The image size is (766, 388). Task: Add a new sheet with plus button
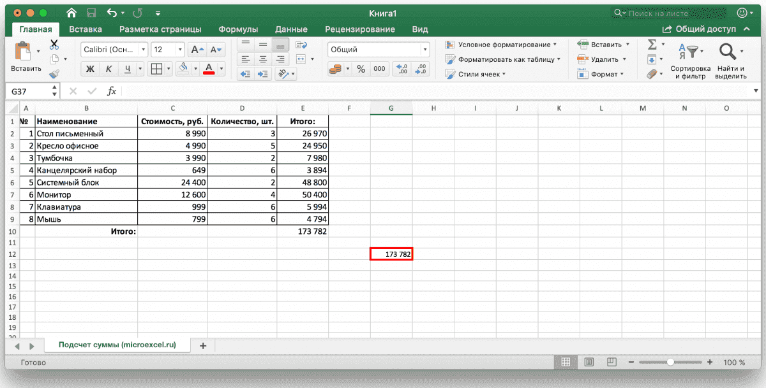click(x=203, y=345)
